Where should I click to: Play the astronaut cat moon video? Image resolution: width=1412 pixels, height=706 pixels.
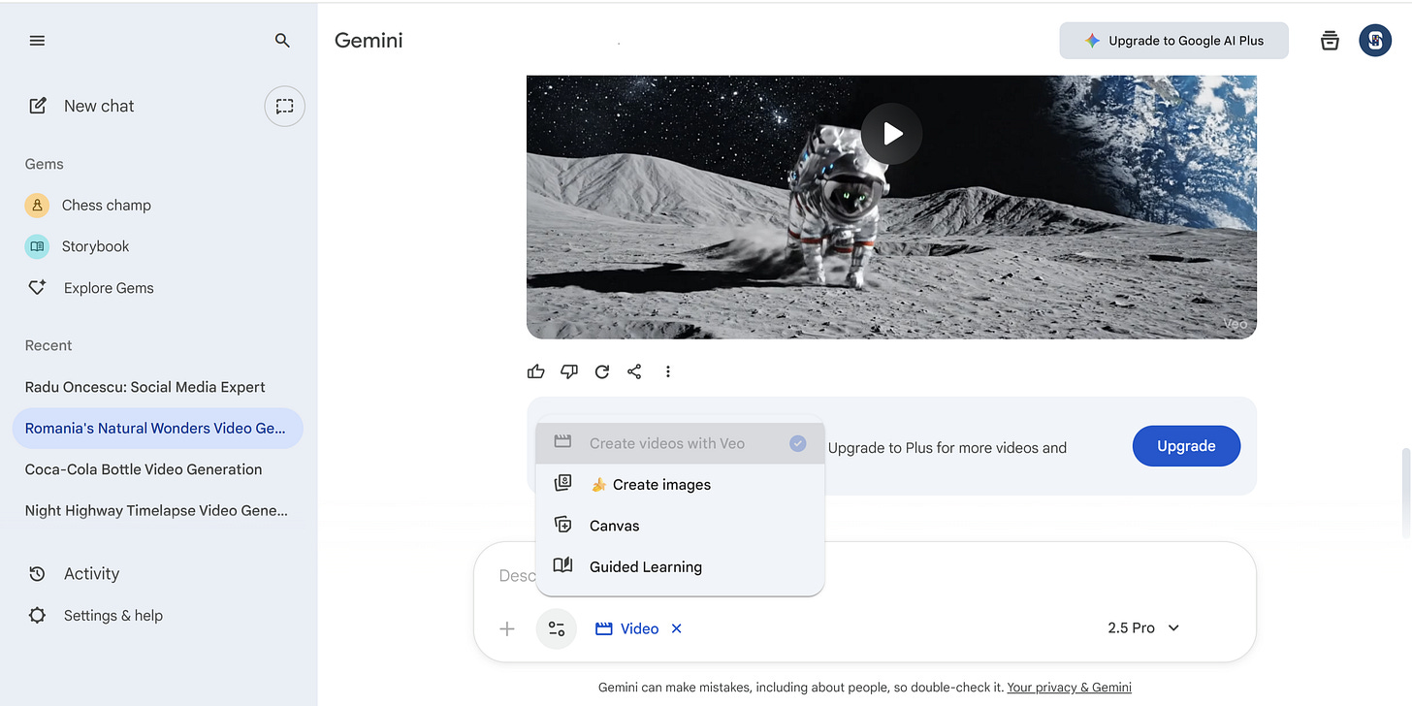tap(892, 134)
